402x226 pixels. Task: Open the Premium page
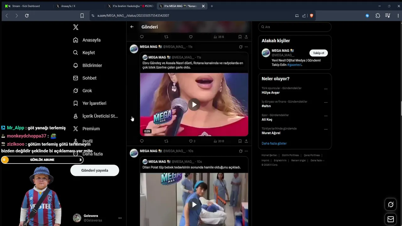click(x=86, y=129)
